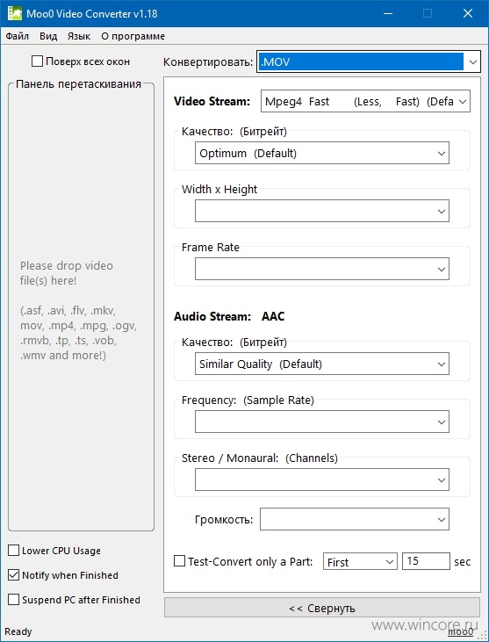Open the Файл menu

[x=18, y=36]
